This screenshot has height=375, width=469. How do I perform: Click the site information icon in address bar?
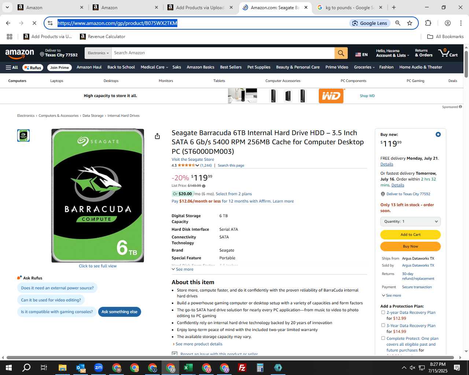pyautogui.click(x=50, y=23)
